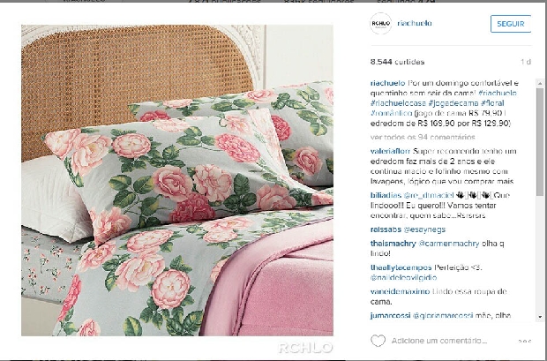This screenshot has height=361, width=547.
Task: Open commenter valeriaflor's profile
Action: (x=390, y=151)
